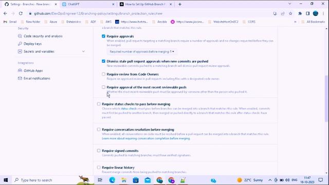Uncheck the Require approvals checkbox
The height and width of the screenshot is (185, 329).
103,36
